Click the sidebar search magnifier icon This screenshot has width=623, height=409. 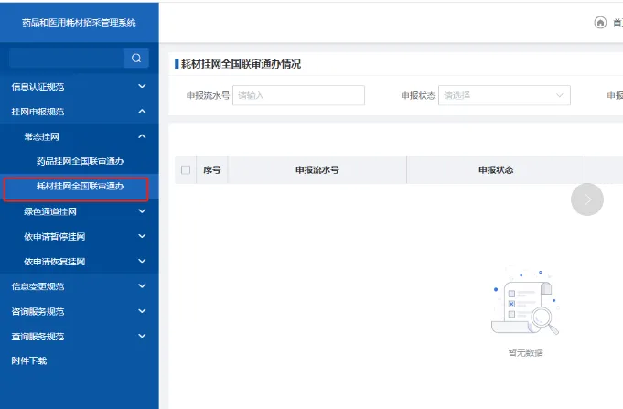tap(136, 58)
